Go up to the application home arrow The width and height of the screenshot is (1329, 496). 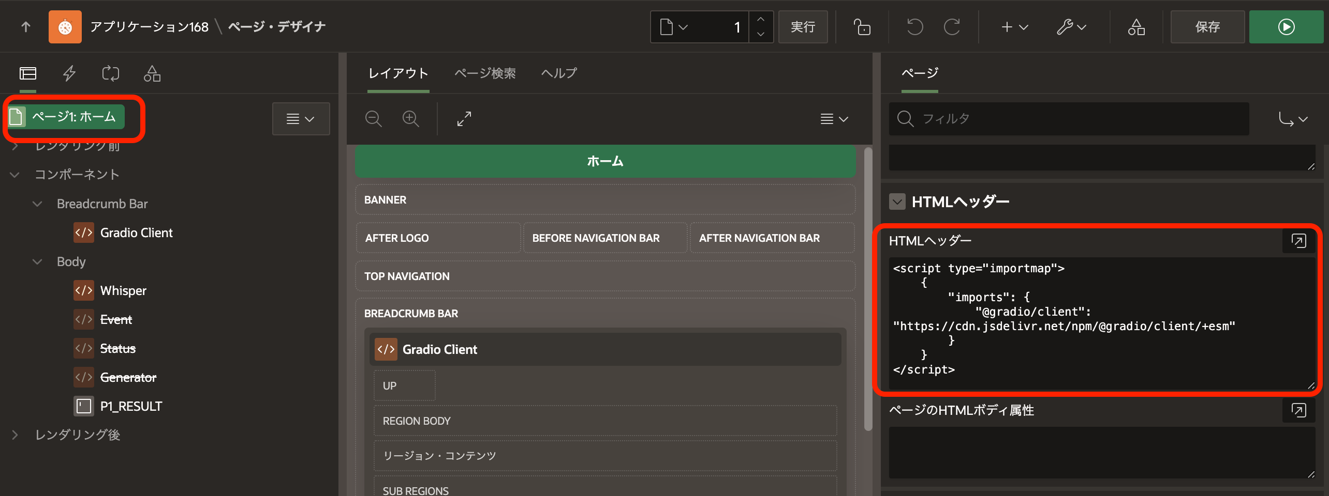(26, 27)
